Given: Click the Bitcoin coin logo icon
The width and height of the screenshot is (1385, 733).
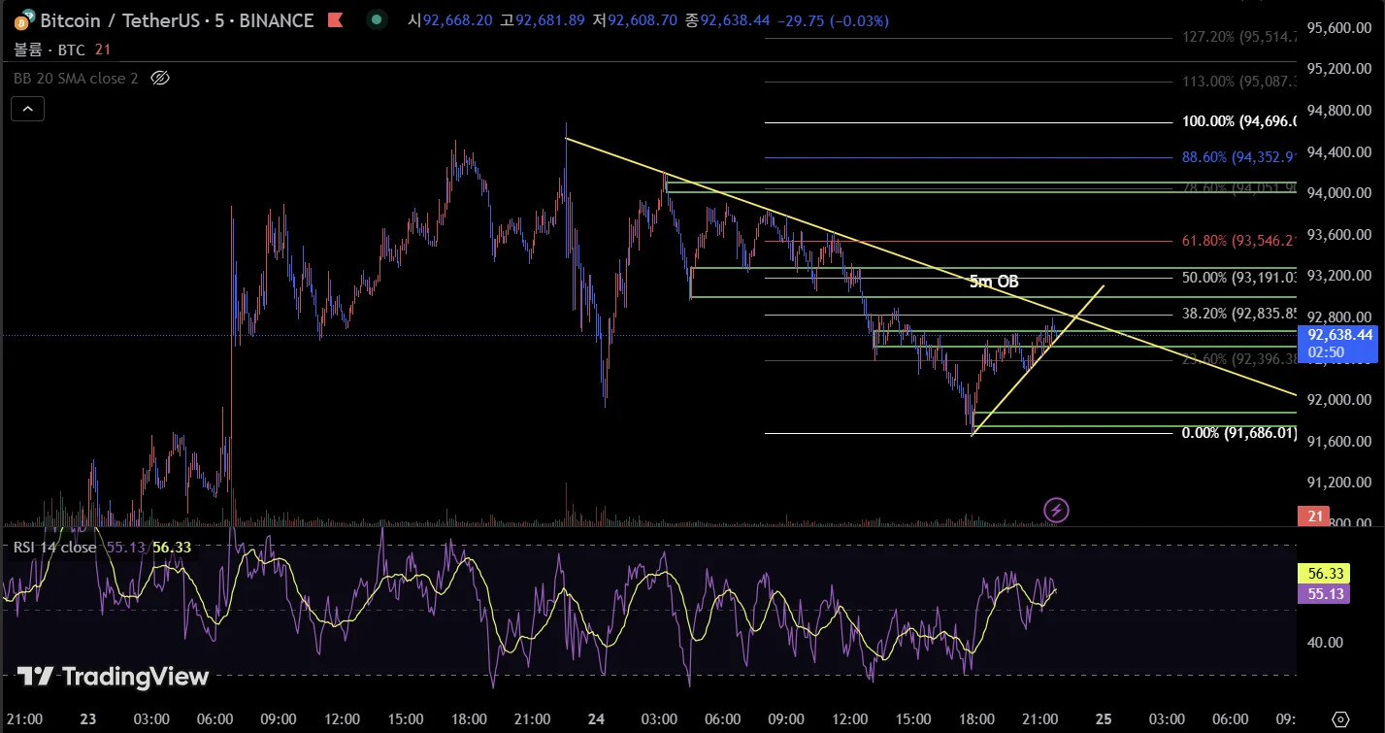Looking at the screenshot, I should (22, 20).
